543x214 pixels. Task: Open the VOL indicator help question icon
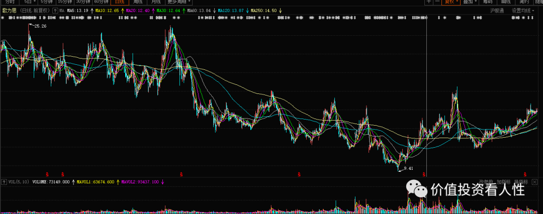point(4,181)
